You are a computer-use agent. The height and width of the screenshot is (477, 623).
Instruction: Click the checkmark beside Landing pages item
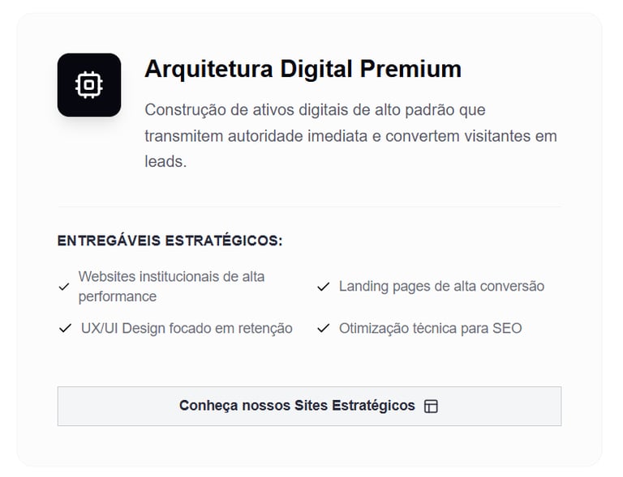tap(323, 287)
